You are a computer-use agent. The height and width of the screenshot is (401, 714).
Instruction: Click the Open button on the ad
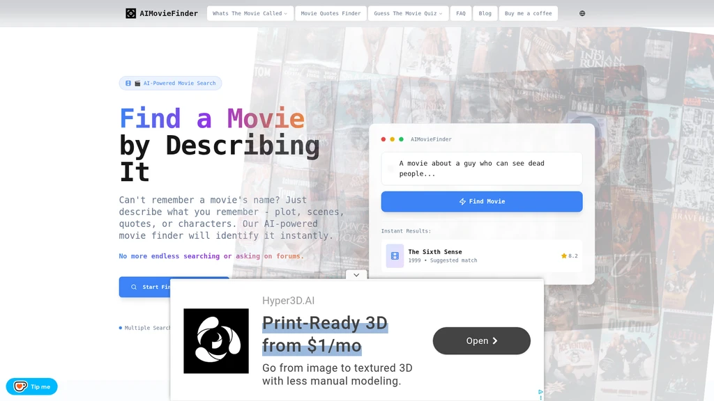click(481, 340)
